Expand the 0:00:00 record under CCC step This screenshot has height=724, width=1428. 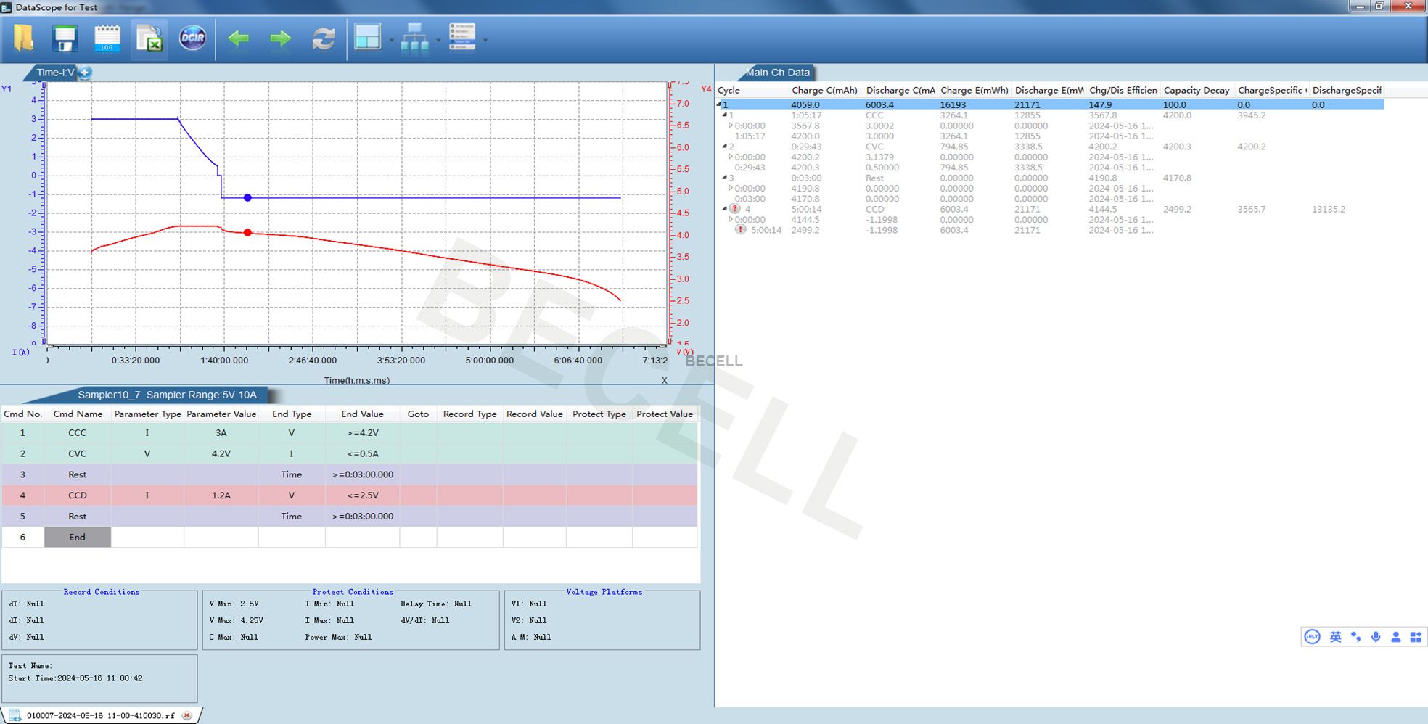click(x=731, y=126)
